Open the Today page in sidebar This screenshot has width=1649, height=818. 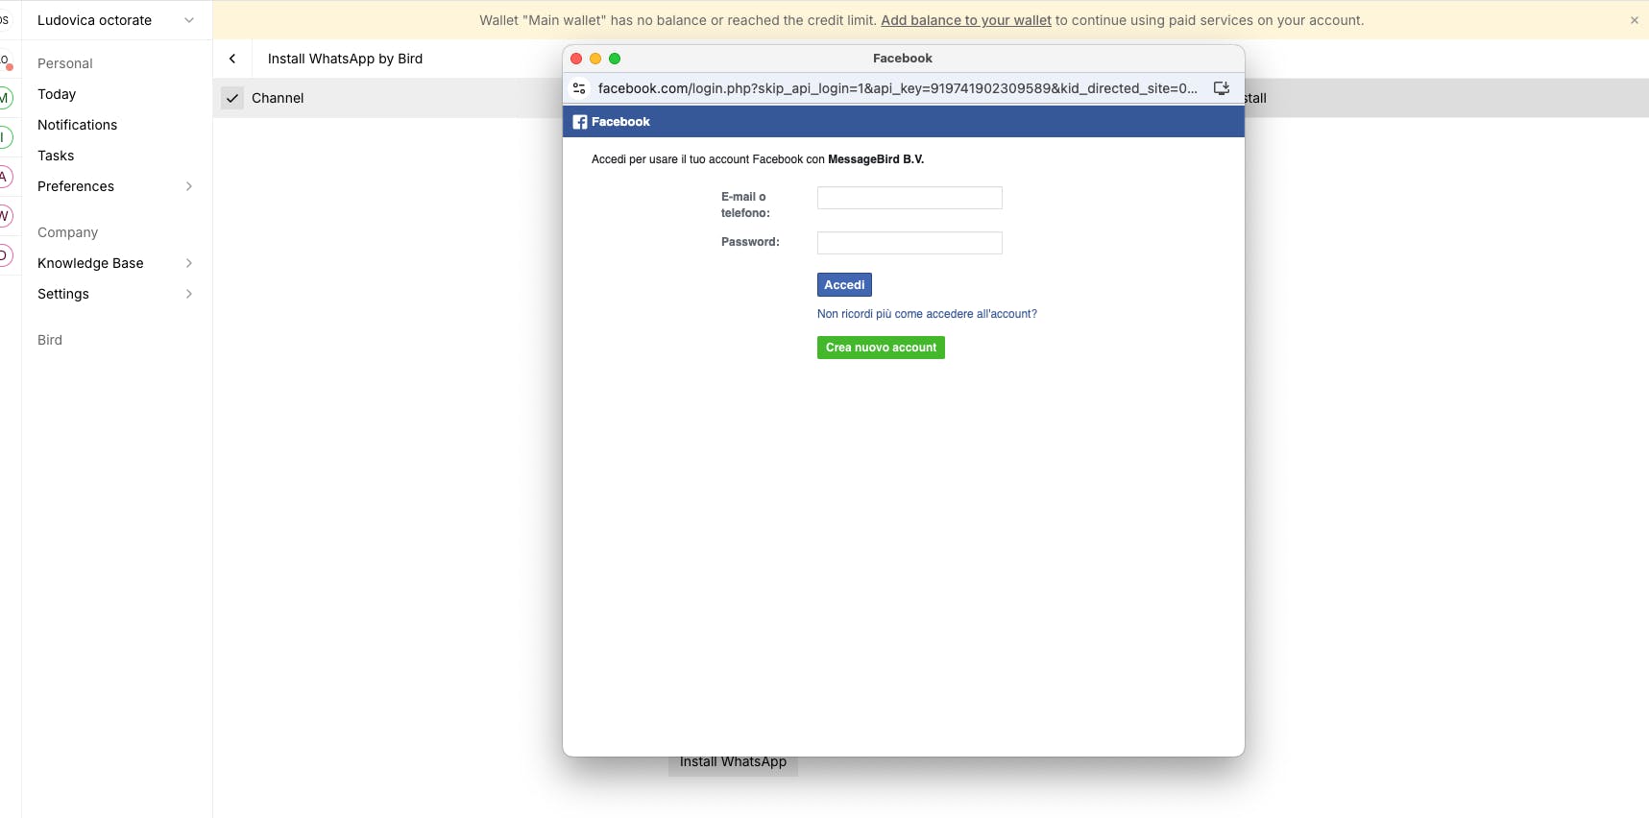tap(57, 94)
